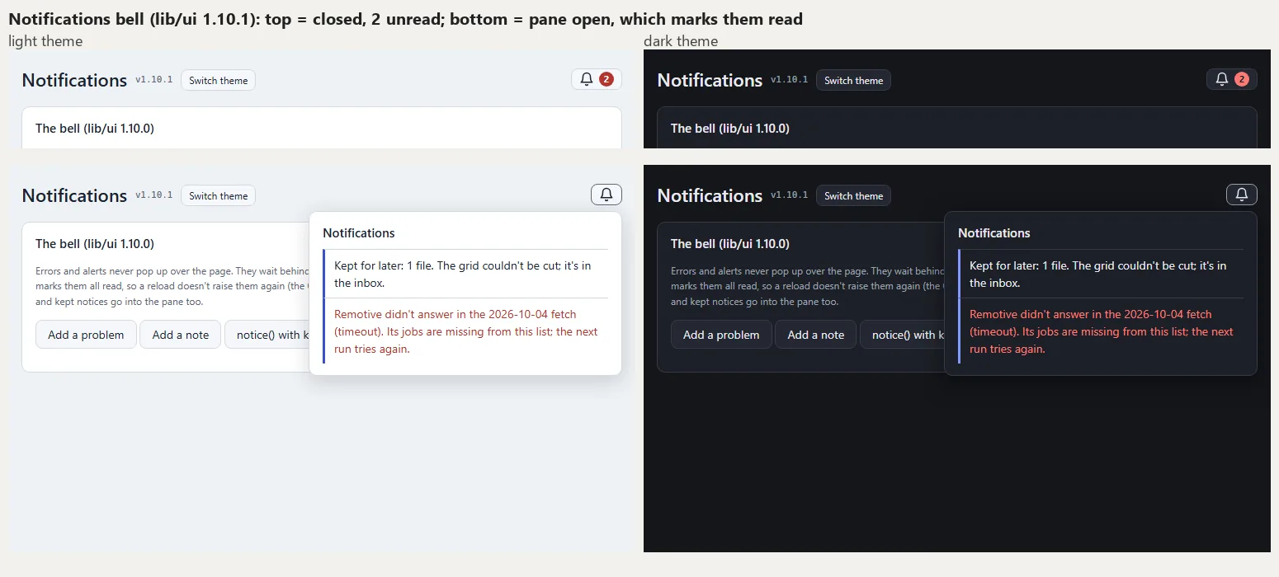Switch theme in light panel with unread bell
1279x577 pixels.
pyautogui.click(x=218, y=80)
